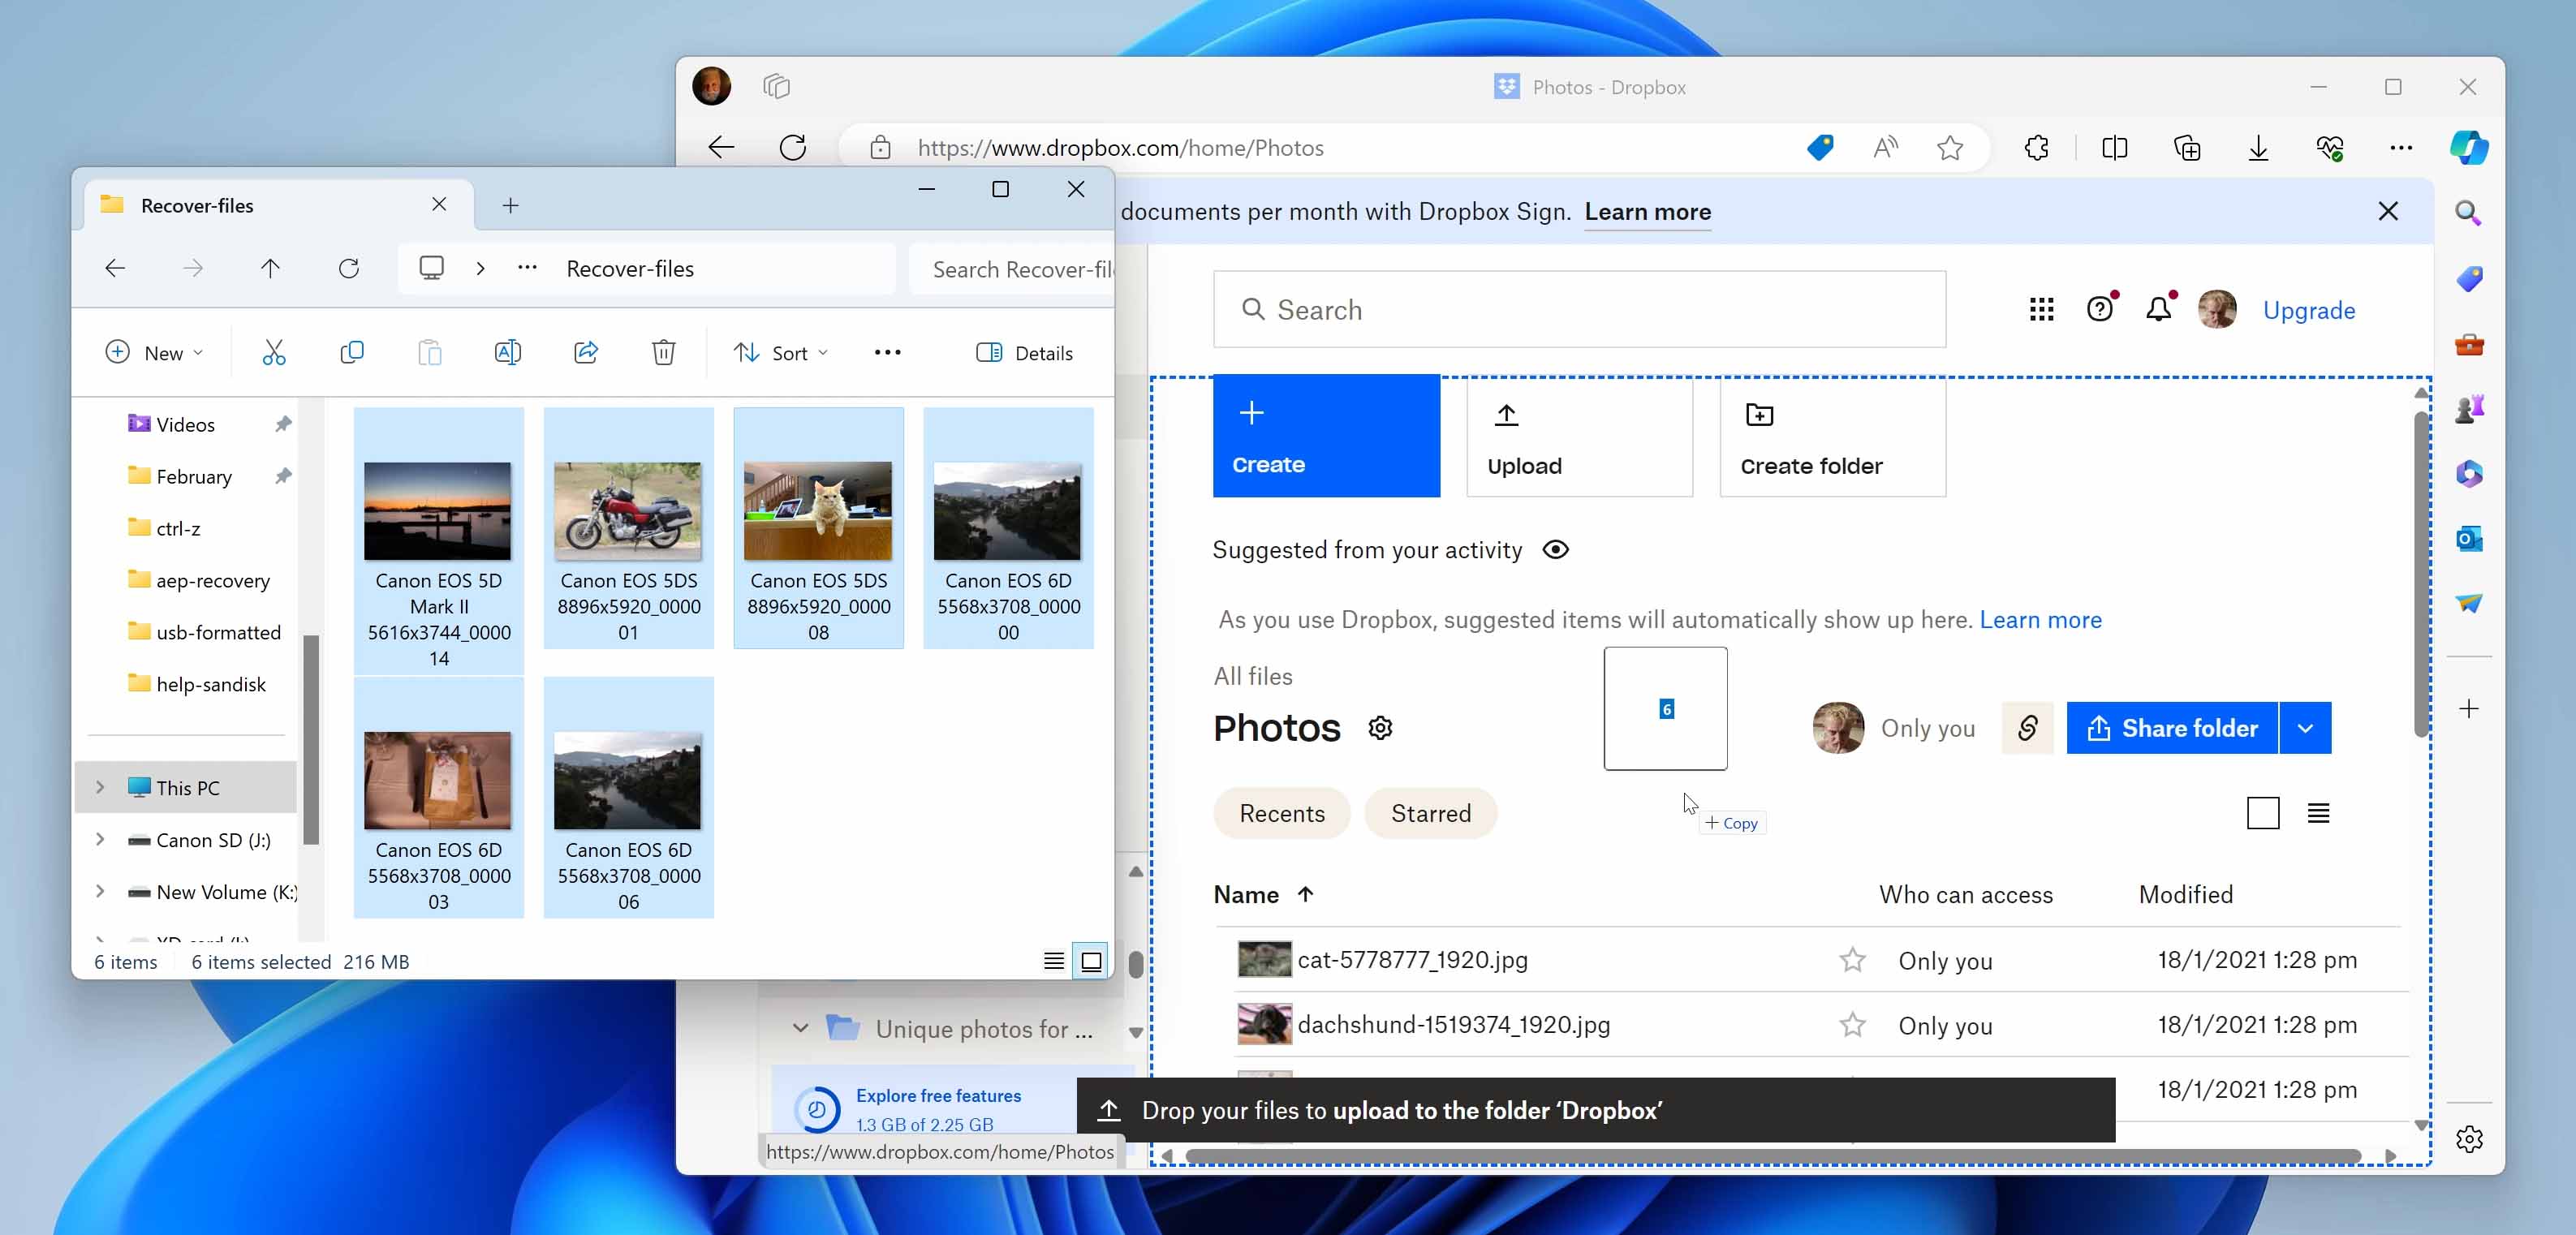This screenshot has width=2576, height=1235.
Task: Click the Share icon in File Explorer toolbar
Action: (586, 353)
